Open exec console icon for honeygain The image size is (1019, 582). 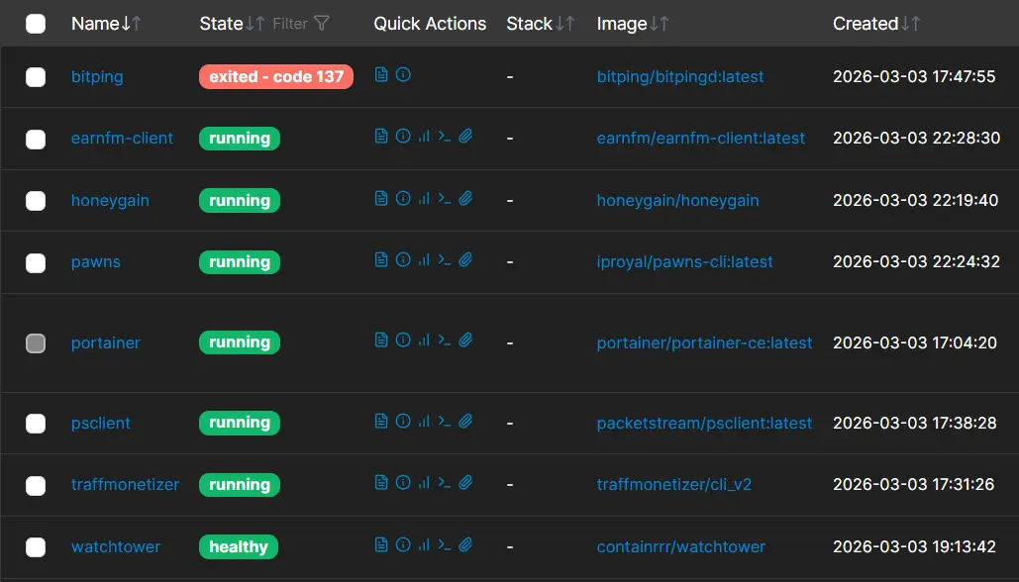(x=445, y=198)
